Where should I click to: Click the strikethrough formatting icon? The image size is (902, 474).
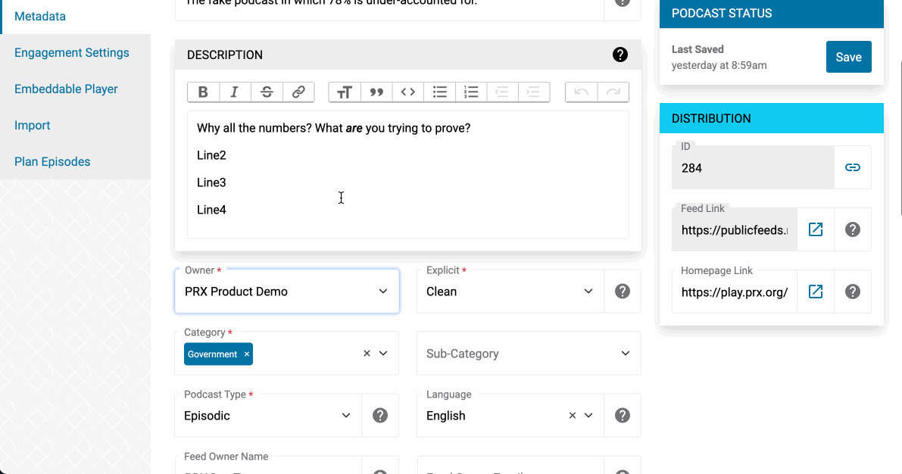[267, 92]
